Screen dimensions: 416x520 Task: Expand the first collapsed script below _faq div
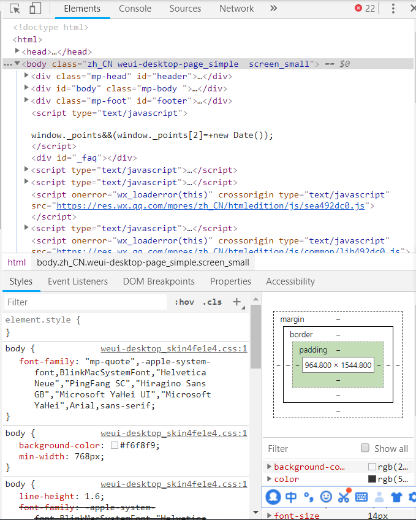[x=26, y=169]
